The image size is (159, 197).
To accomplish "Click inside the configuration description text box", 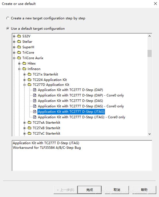I will coord(82,156).
